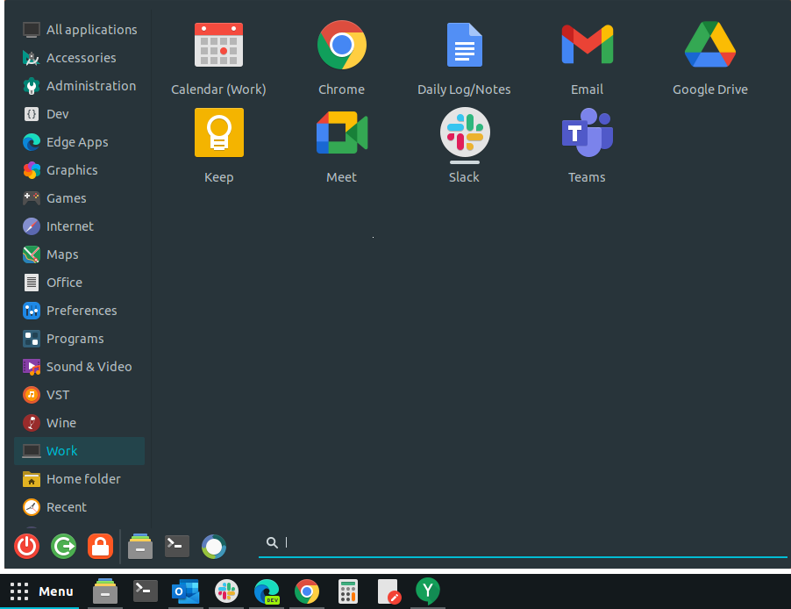
Task: Launch Chrome from the Work category
Action: click(x=341, y=57)
